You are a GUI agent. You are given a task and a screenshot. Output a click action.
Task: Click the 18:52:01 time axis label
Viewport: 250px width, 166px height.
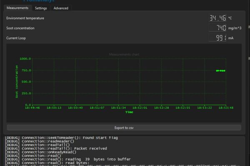click(140, 108)
